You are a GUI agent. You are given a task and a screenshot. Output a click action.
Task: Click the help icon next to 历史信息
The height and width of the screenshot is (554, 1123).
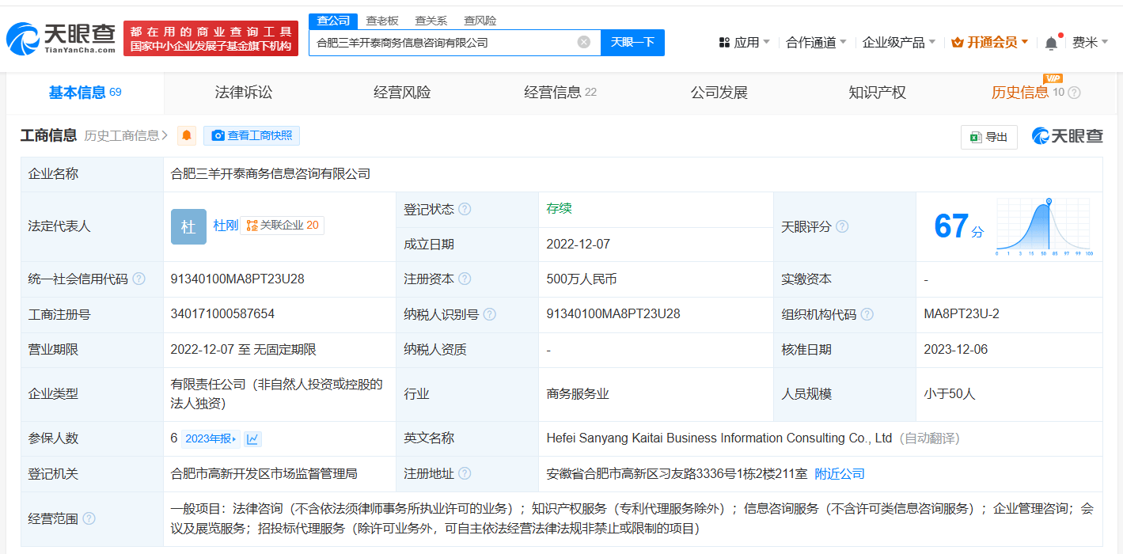coord(1074,93)
